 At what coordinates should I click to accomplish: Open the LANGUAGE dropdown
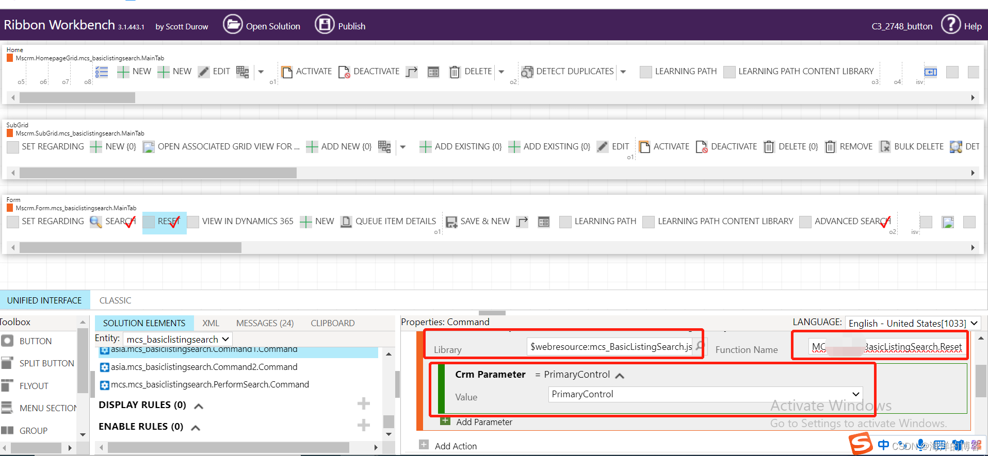913,323
